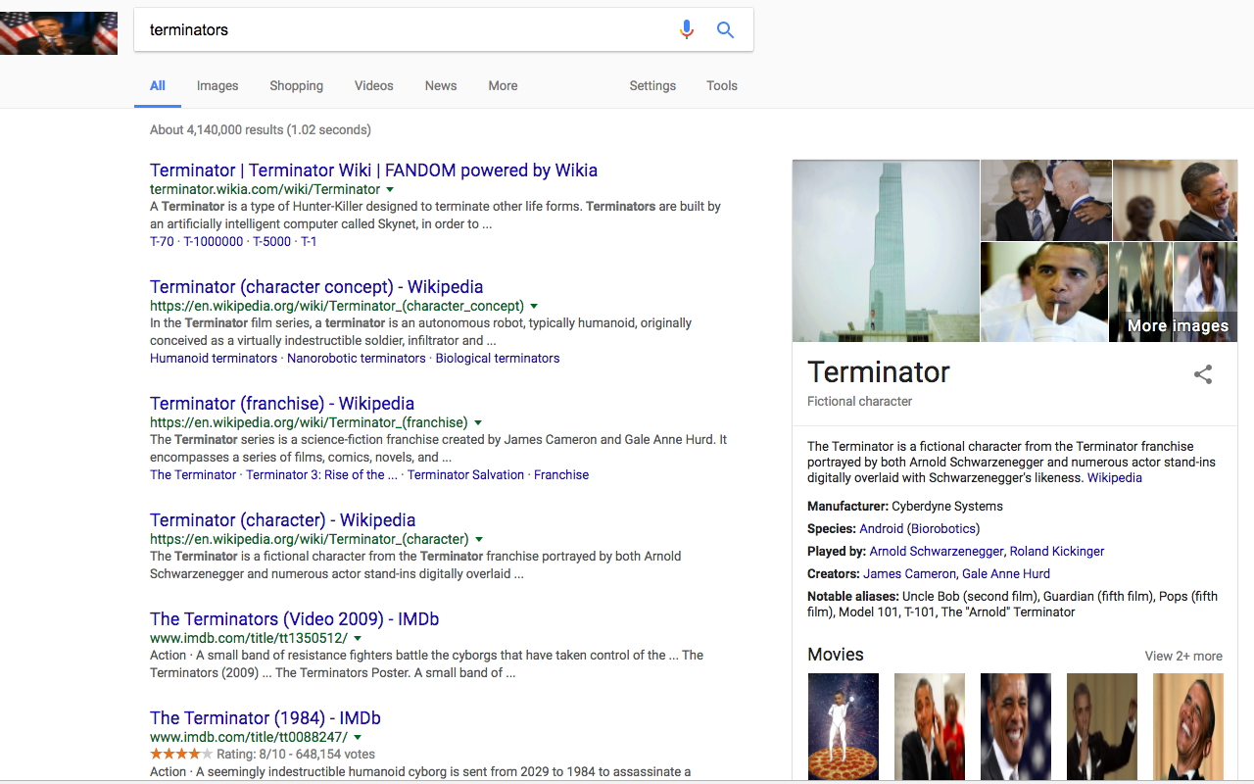Switch to the News tab
This screenshot has width=1254, height=784.
click(441, 86)
